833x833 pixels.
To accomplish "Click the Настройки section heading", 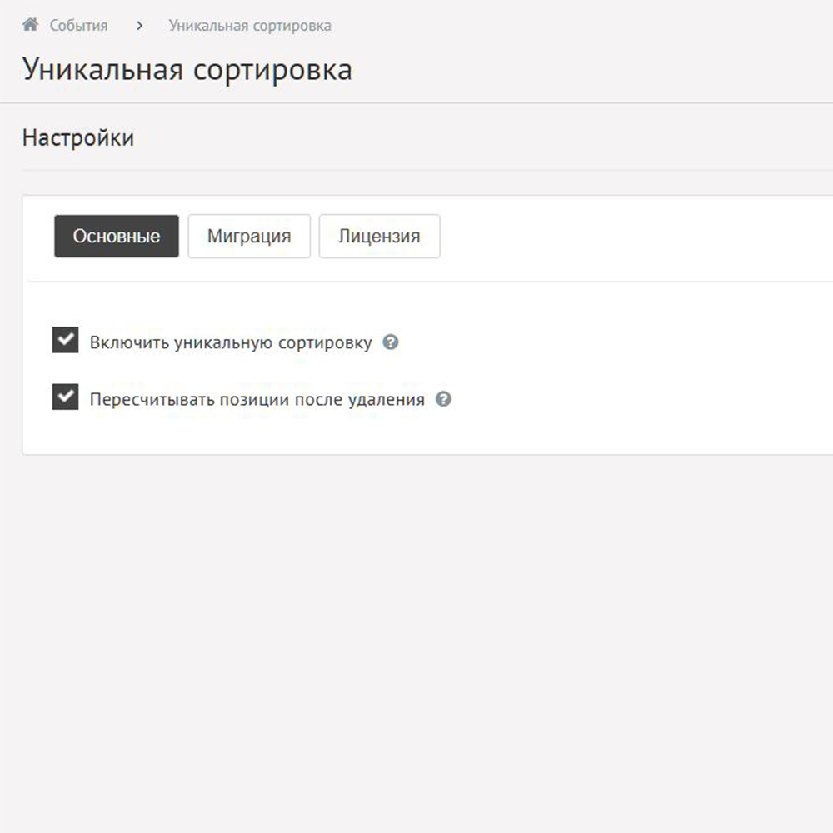I will tap(77, 137).
